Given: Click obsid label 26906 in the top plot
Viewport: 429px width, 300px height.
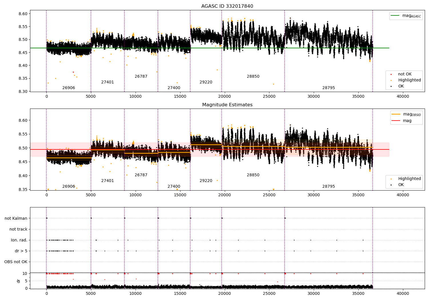Looking at the screenshot, I should click(69, 88).
